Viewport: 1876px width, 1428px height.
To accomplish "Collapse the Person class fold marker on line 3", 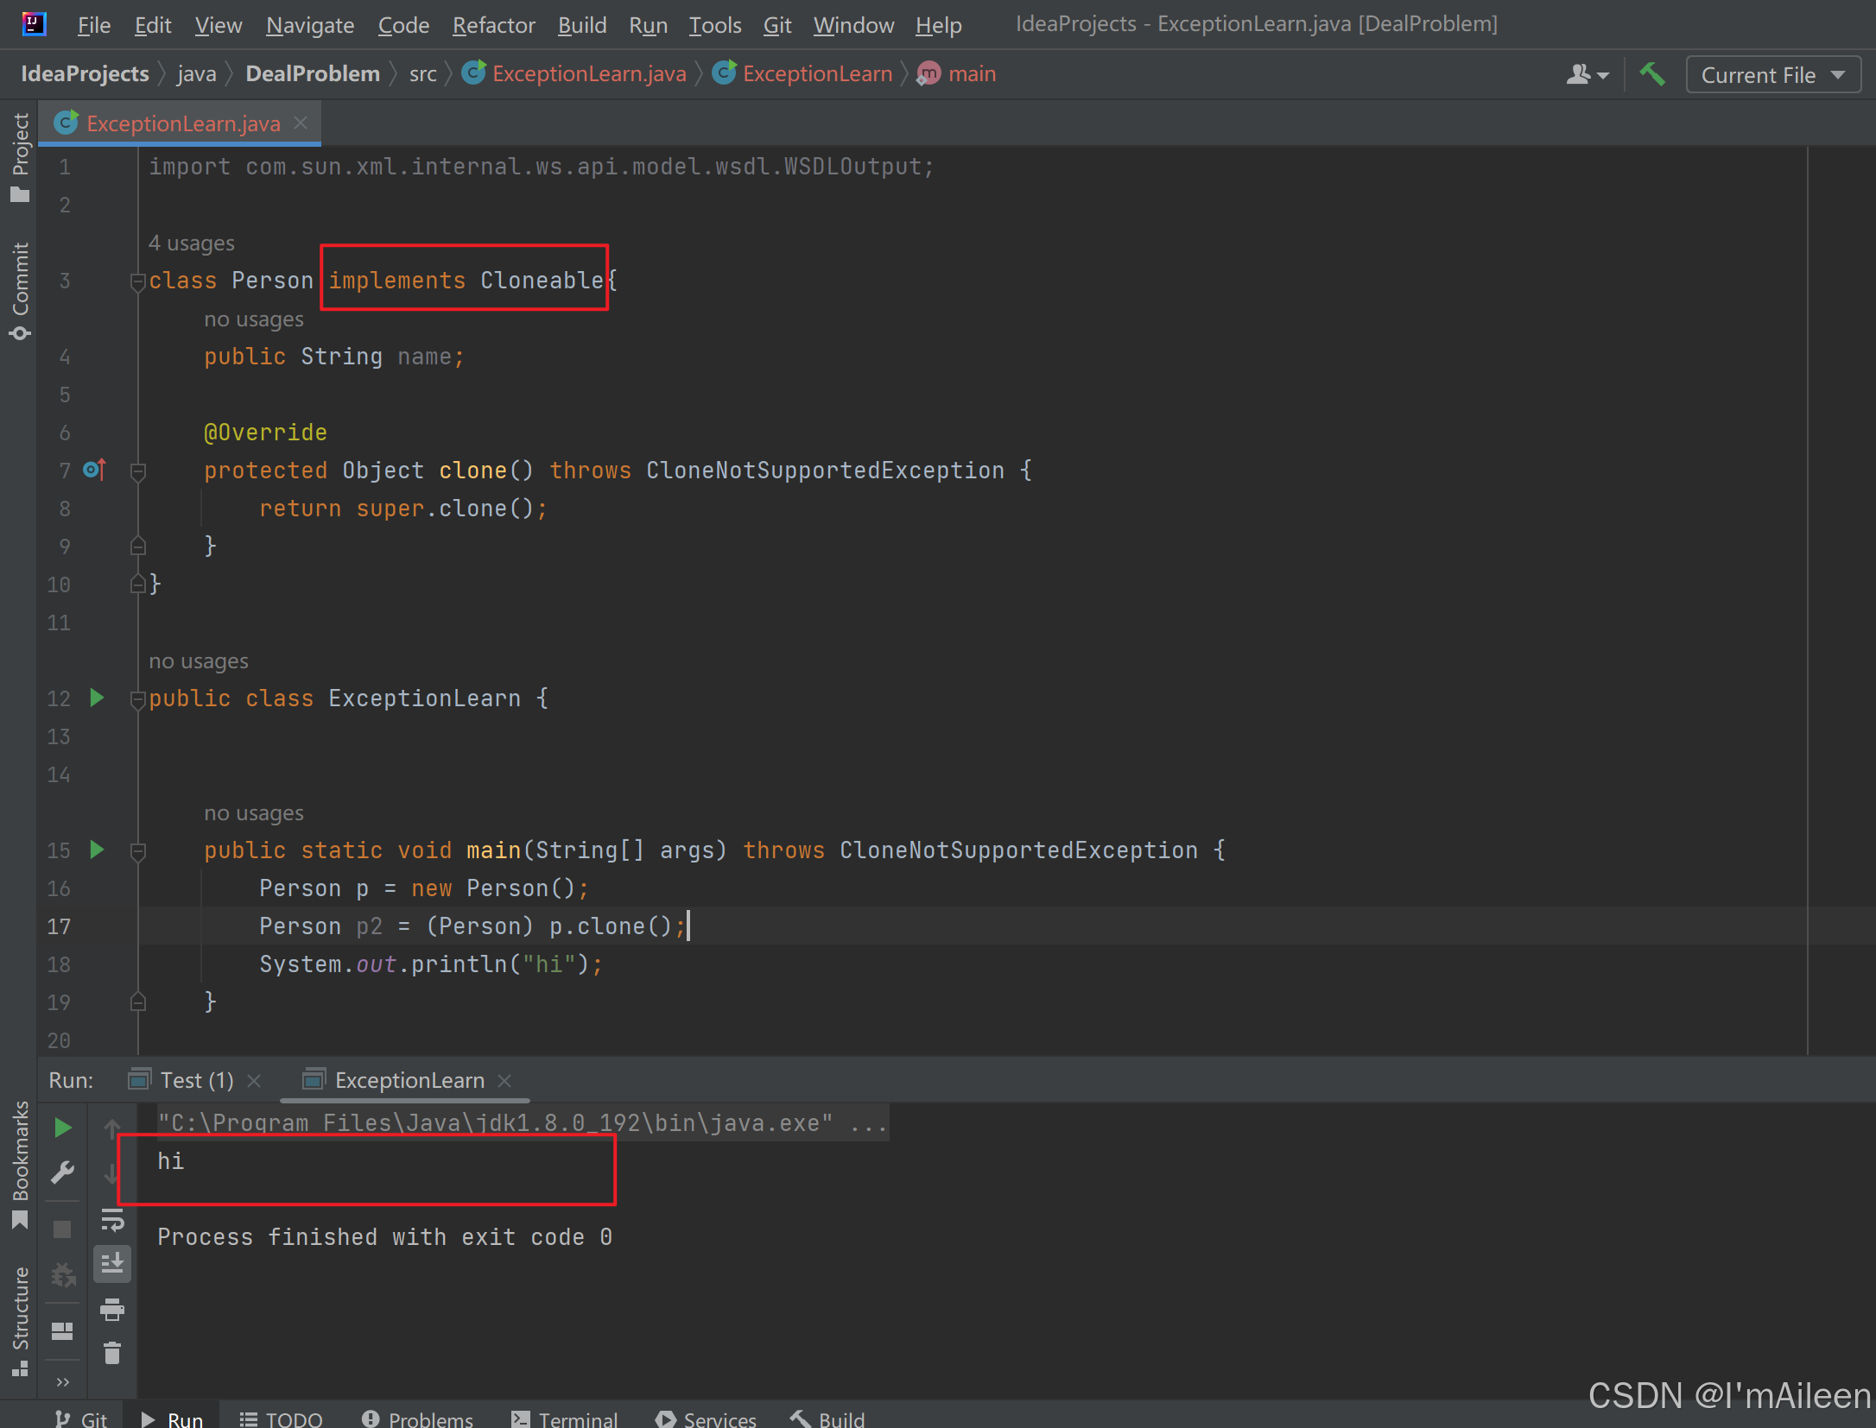I will [x=136, y=281].
